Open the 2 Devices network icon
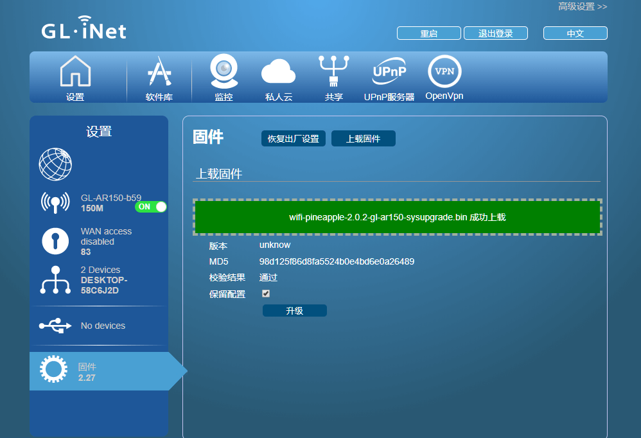This screenshot has width=641, height=438. coord(55,280)
